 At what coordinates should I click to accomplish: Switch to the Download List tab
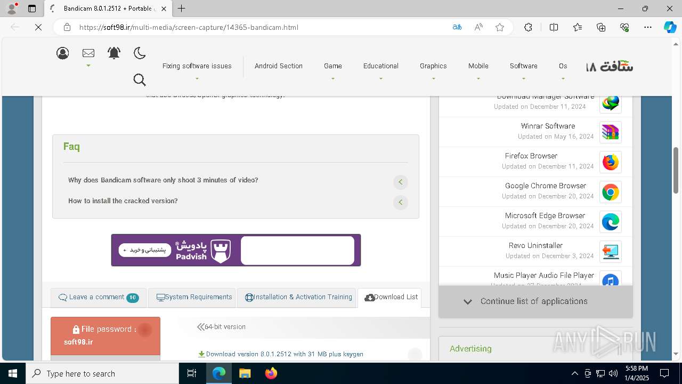[389, 298]
